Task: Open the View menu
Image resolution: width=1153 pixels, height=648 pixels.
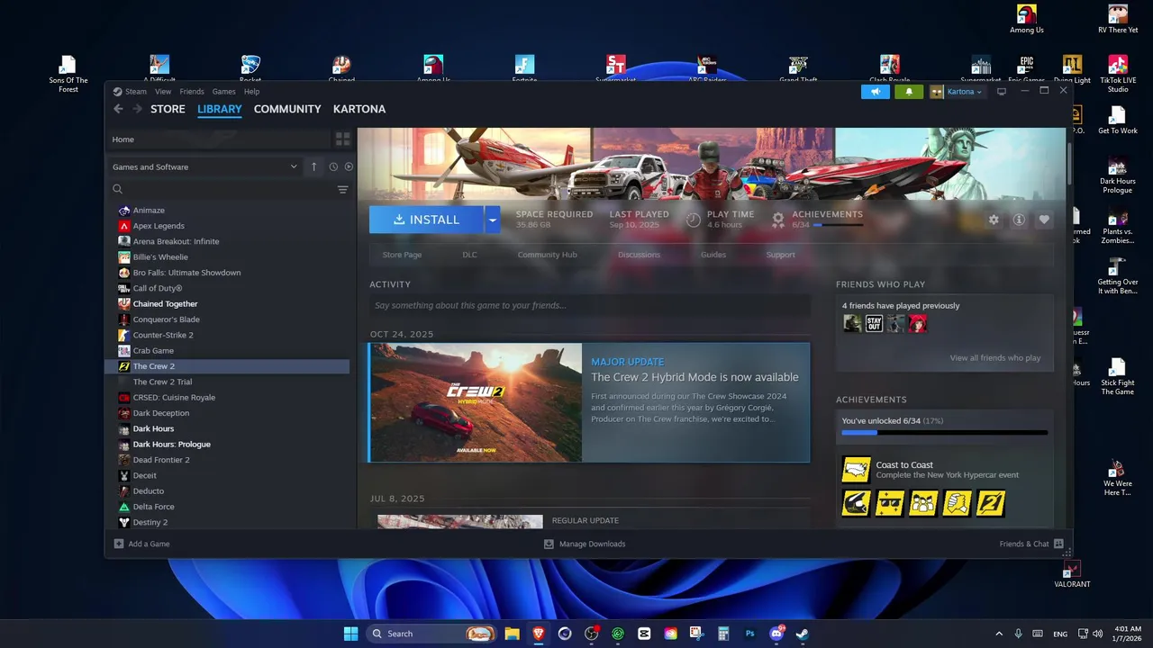Action: coord(163,92)
